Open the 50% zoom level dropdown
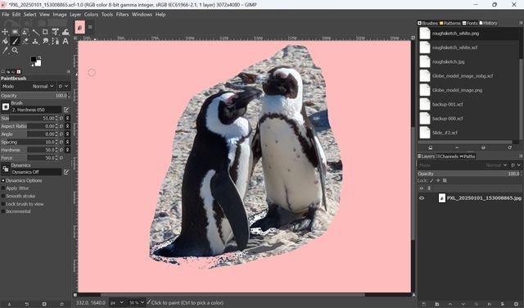524x308 pixels. (x=137, y=302)
